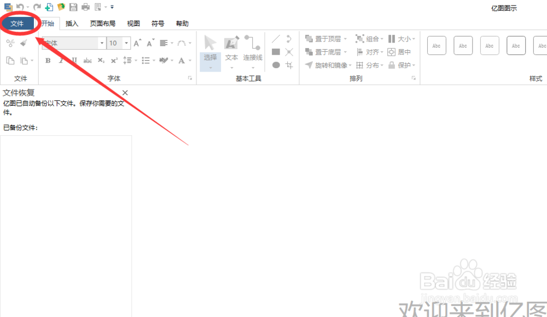Open the quick access toolbar customize arrow

112,7
